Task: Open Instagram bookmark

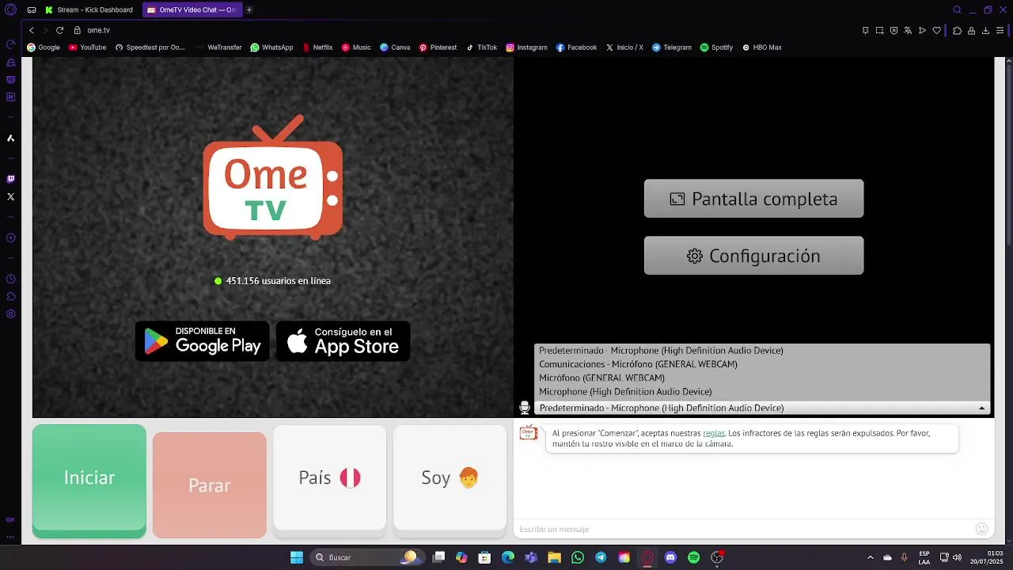Action: click(527, 47)
